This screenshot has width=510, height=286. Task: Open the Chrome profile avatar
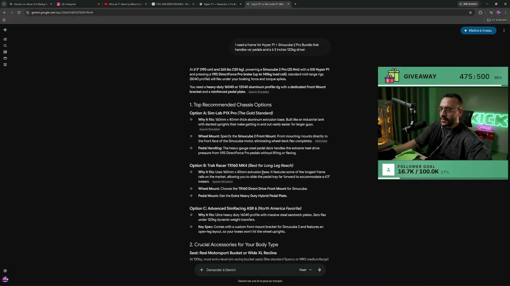[x=498, y=12]
